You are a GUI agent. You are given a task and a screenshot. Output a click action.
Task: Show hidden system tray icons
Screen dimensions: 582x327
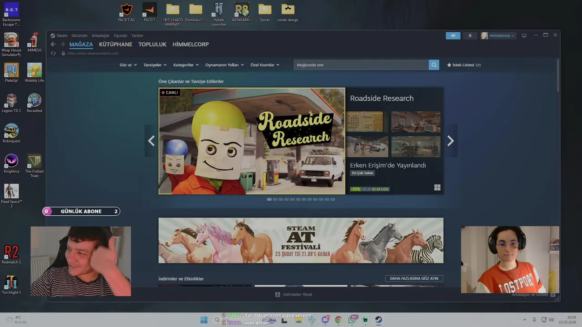(x=524, y=320)
